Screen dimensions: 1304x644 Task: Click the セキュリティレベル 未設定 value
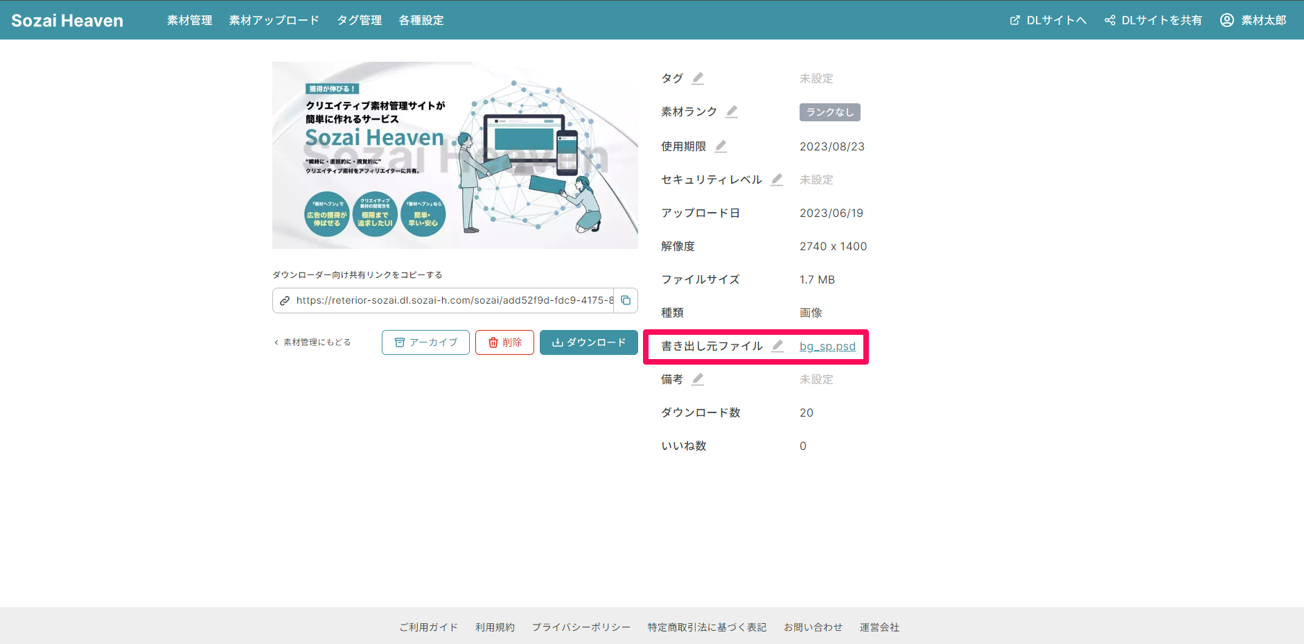coord(816,180)
